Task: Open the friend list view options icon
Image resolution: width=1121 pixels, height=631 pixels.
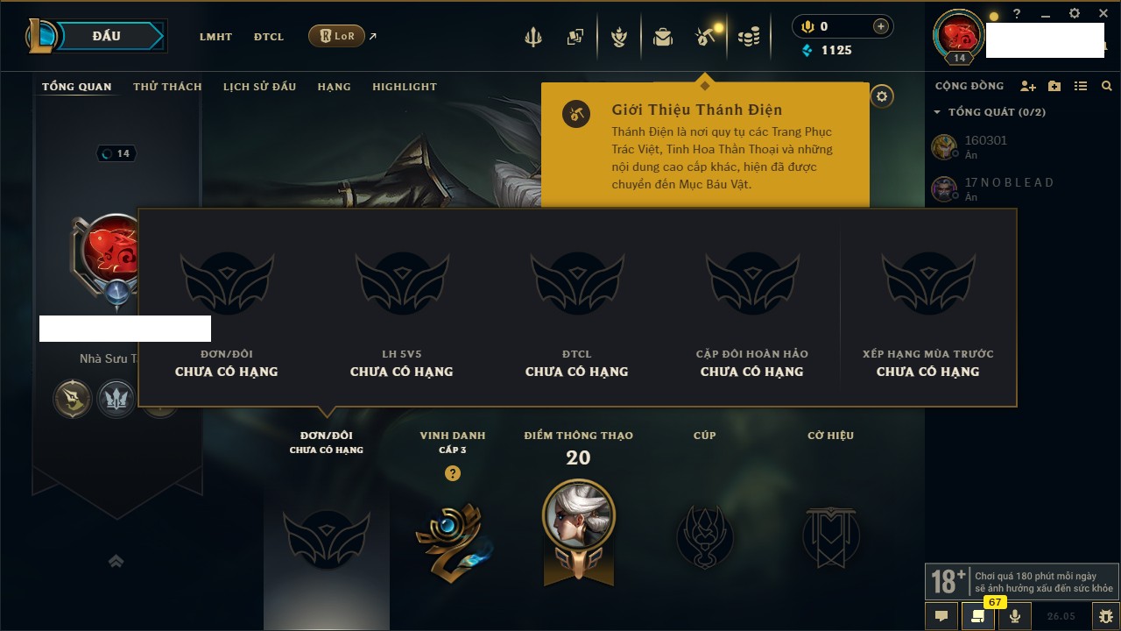Action: (x=1081, y=86)
